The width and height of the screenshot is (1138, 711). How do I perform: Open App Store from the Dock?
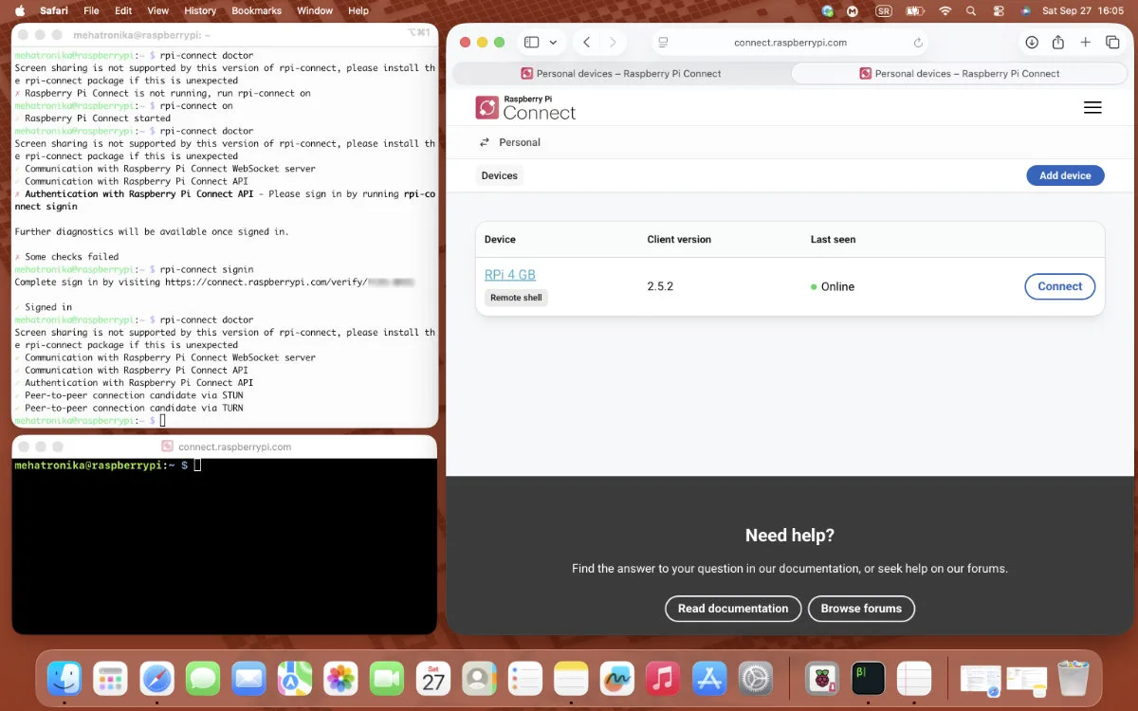709,679
